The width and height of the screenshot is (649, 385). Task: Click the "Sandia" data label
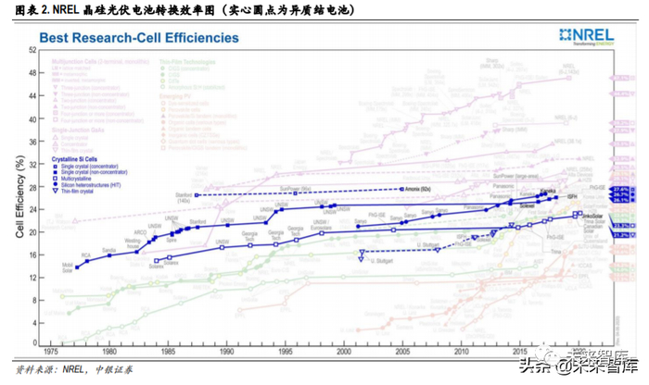point(109,250)
